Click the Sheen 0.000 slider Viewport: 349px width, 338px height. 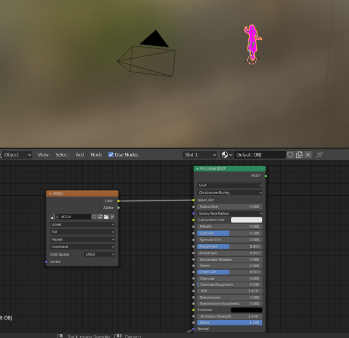click(230, 266)
